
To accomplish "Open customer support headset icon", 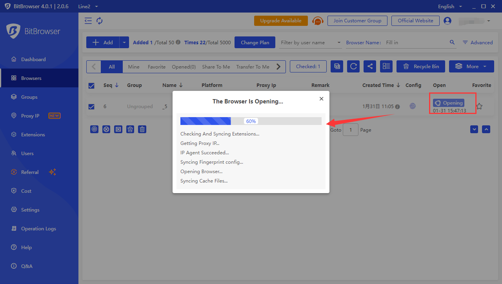I will point(318,21).
